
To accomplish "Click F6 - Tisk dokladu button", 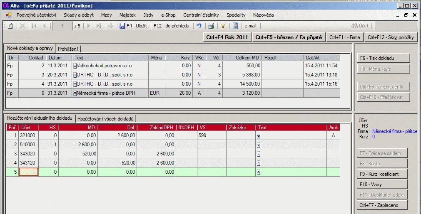I will click(x=384, y=58).
